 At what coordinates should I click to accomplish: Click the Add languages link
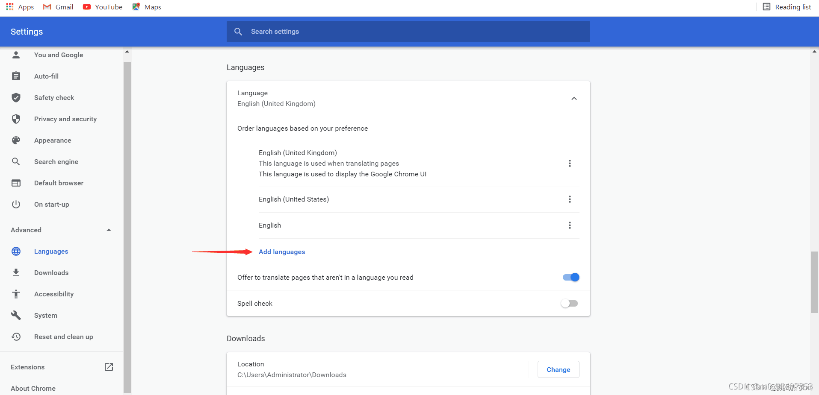(282, 252)
